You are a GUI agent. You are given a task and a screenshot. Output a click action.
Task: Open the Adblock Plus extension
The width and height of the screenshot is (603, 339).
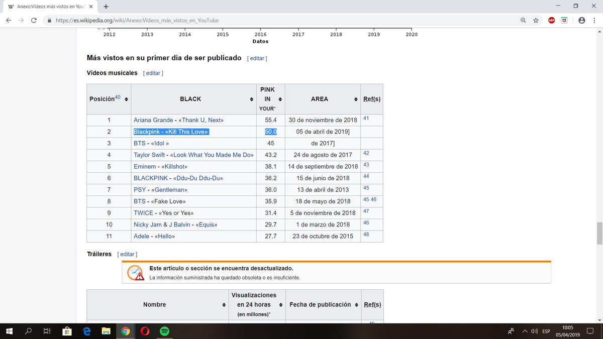pyautogui.click(x=552, y=21)
